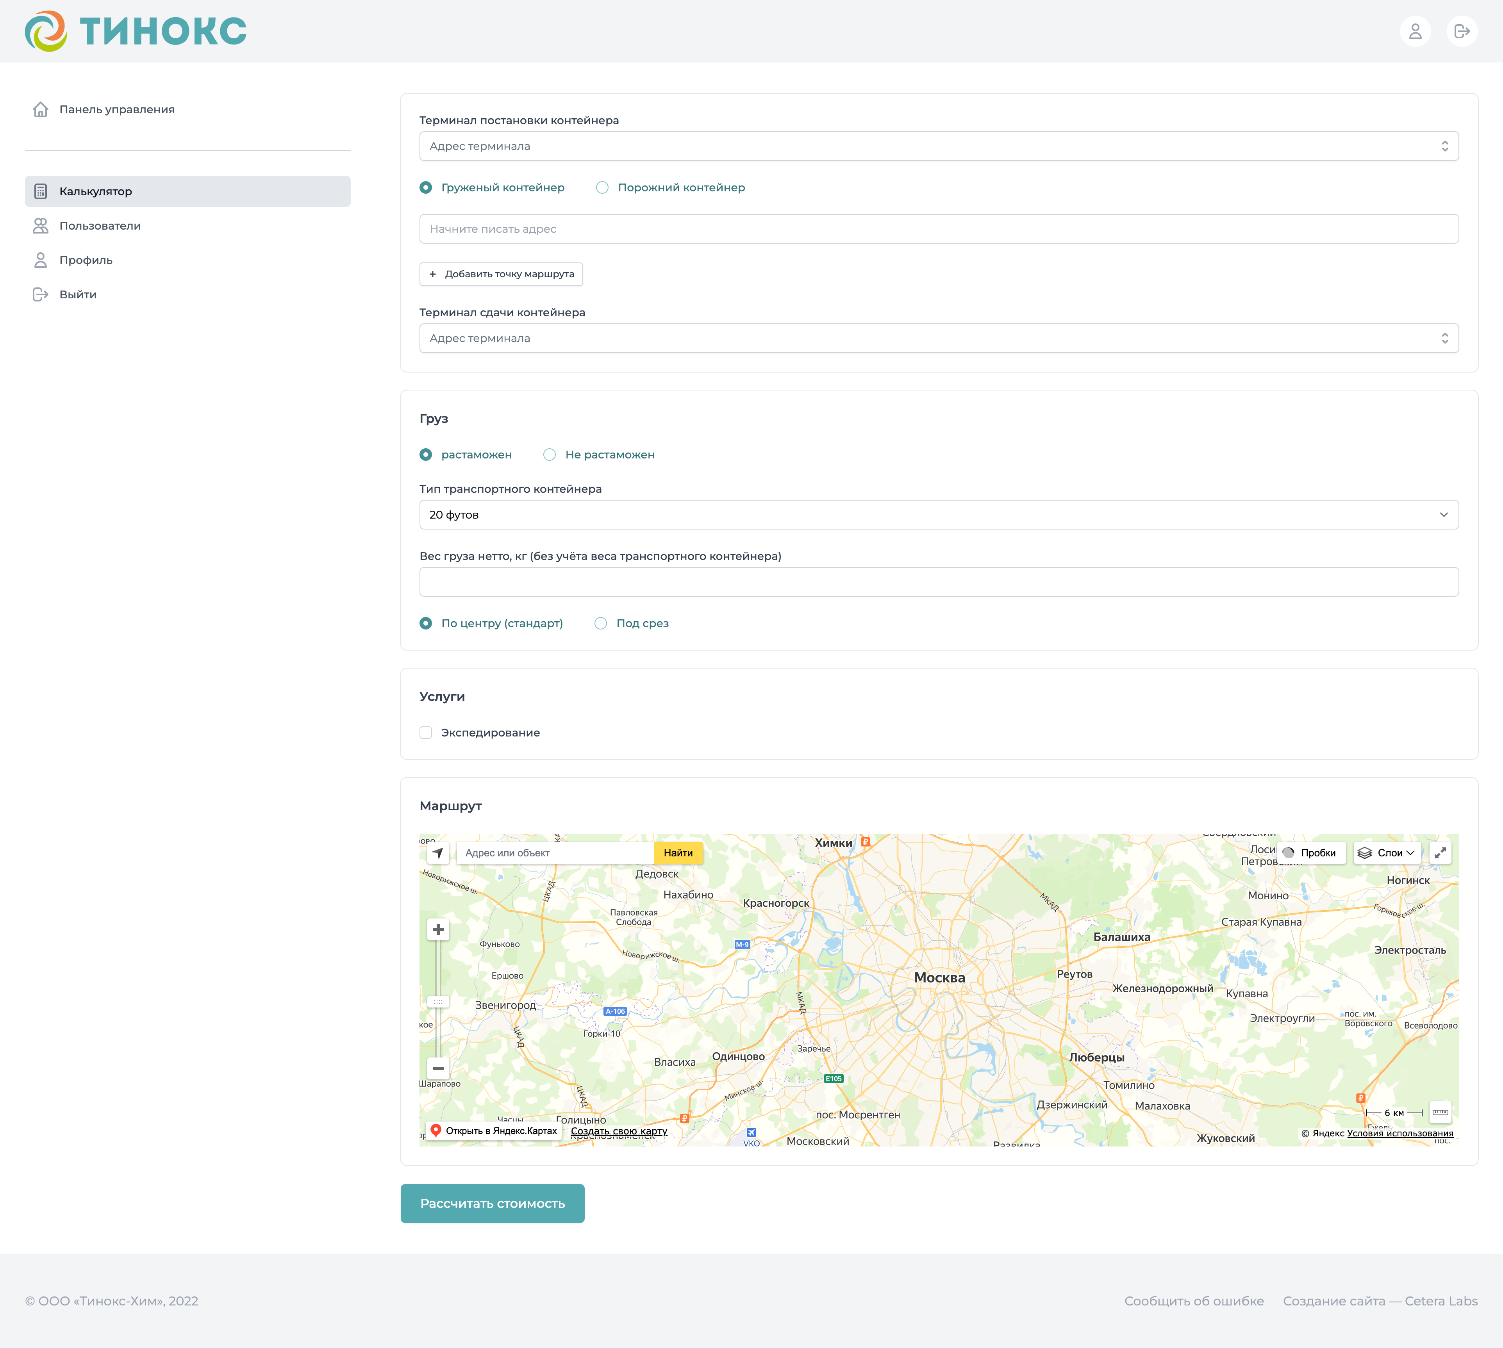Click the user profile icon in header
Viewport: 1503px width, 1348px height.
1415,31
